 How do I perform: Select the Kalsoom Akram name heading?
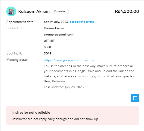click(x=34, y=12)
